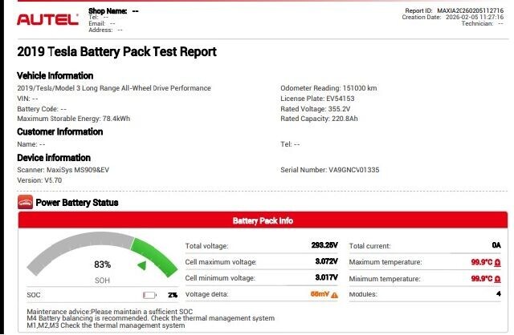The image size is (514, 335).
Task: Select the Model 3 Long Range vehicle line
Action: pyautogui.click(x=114, y=88)
